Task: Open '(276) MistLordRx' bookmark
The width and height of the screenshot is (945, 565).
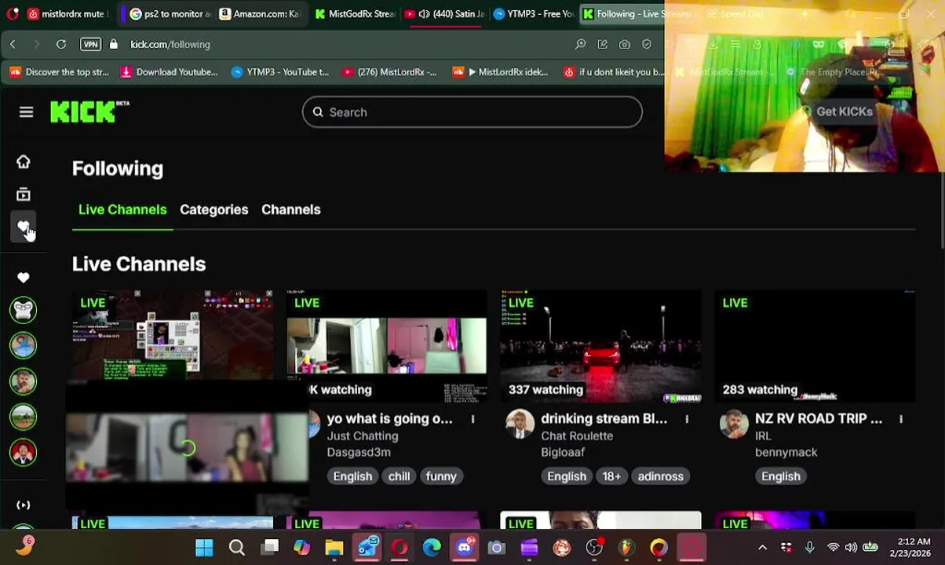Action: (389, 72)
